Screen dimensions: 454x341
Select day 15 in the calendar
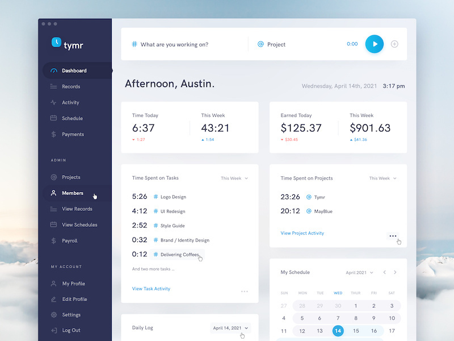[x=356, y=331]
